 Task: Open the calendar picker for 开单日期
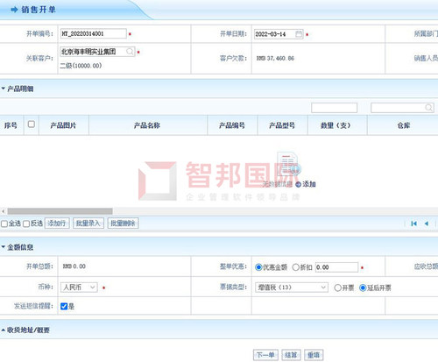pos(299,34)
